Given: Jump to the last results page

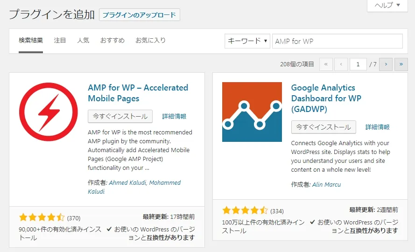Looking at the screenshot, I should click(401, 64).
